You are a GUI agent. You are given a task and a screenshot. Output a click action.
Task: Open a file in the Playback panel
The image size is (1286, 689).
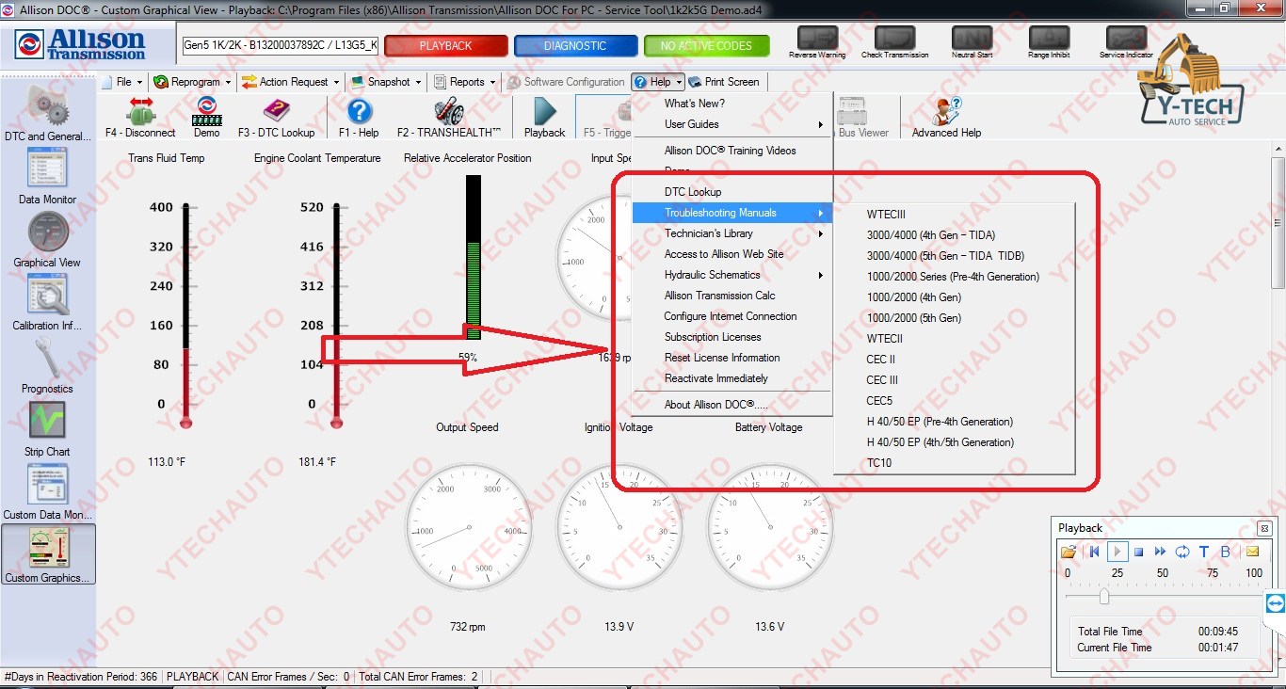(1071, 552)
